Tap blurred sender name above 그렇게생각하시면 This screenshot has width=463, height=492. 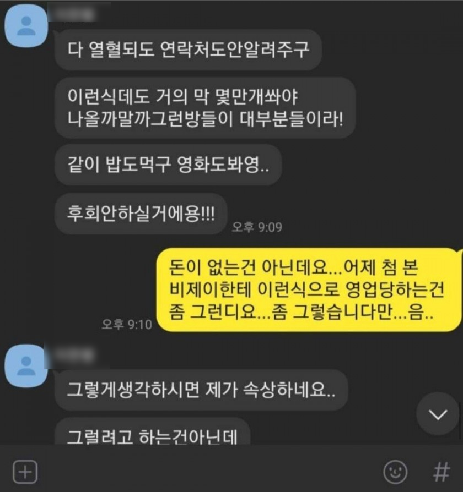(74, 354)
